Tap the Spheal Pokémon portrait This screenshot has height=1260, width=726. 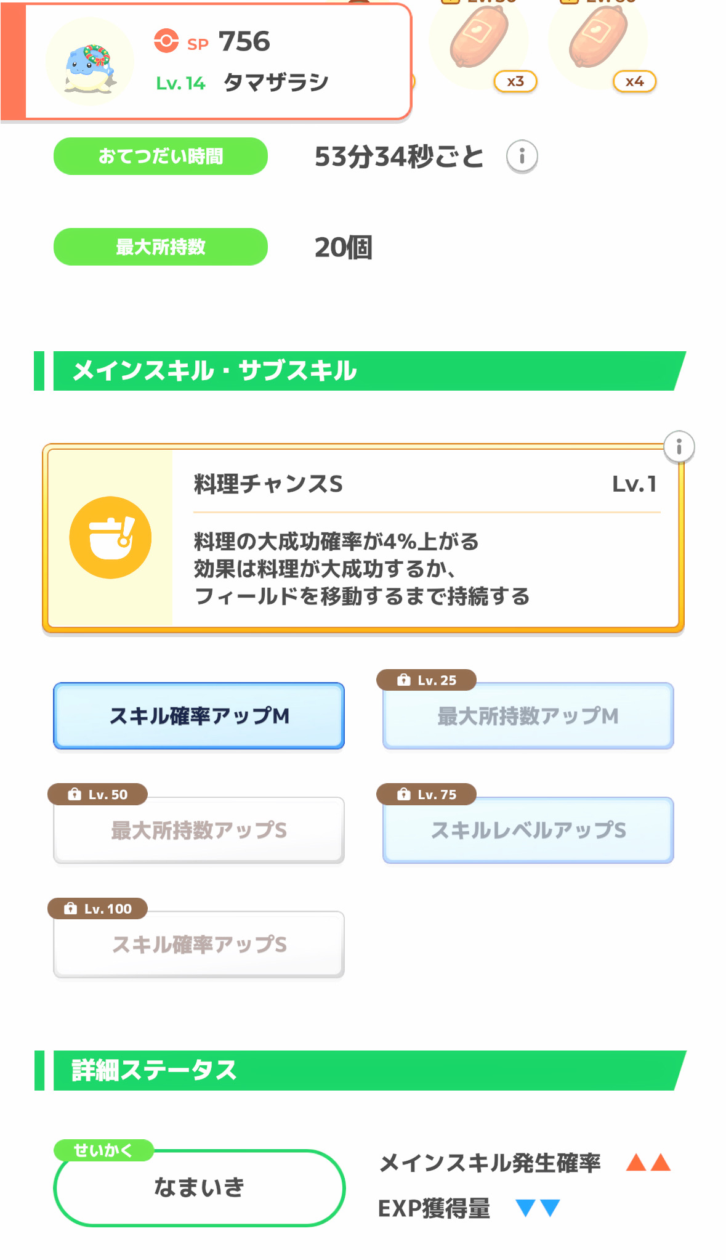point(90,62)
